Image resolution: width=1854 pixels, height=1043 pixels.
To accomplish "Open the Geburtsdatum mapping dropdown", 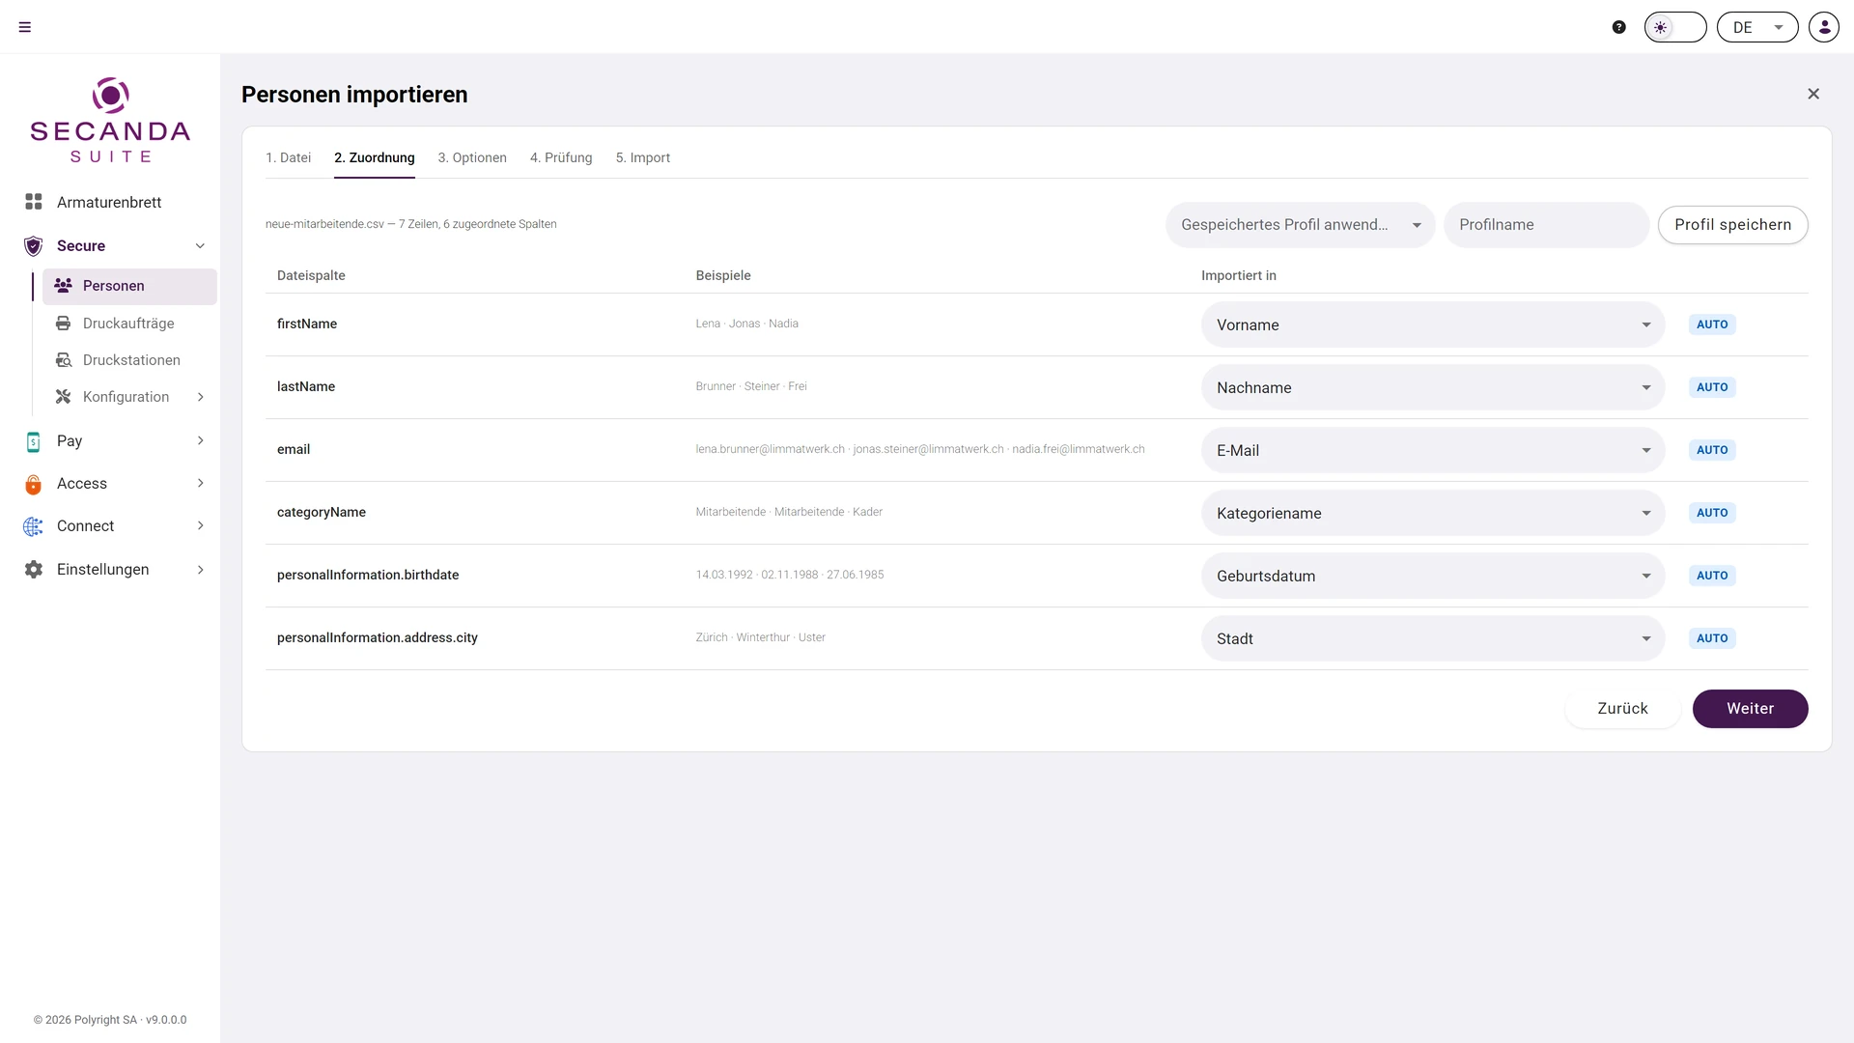I will click(1433, 576).
